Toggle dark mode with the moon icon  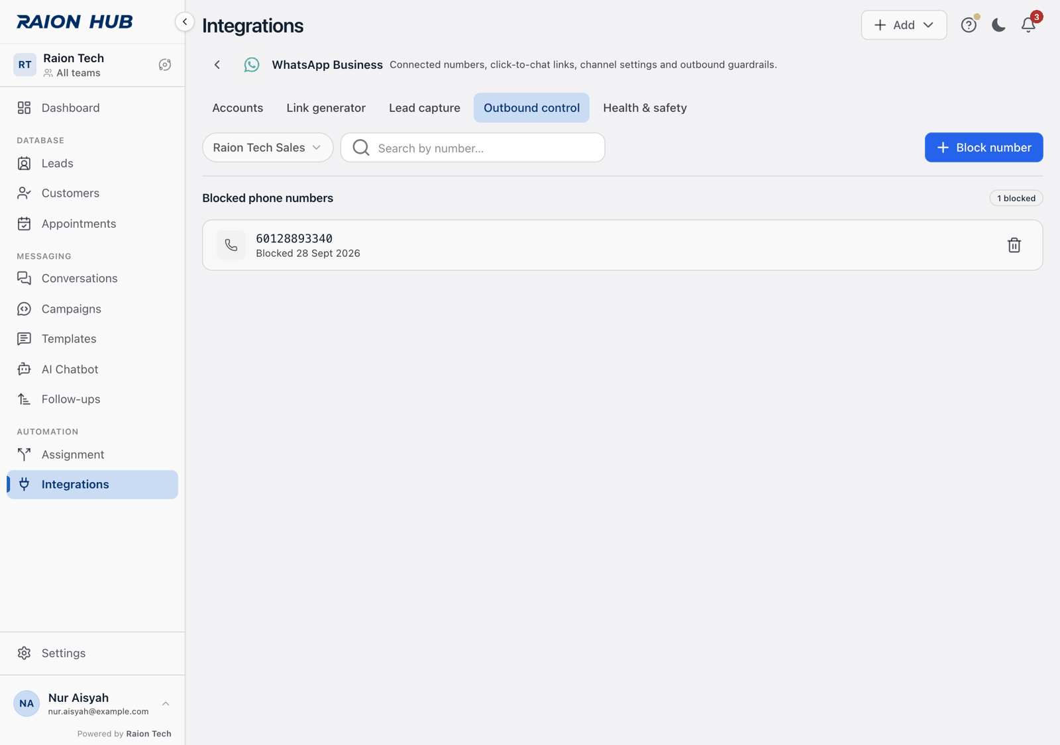(998, 25)
